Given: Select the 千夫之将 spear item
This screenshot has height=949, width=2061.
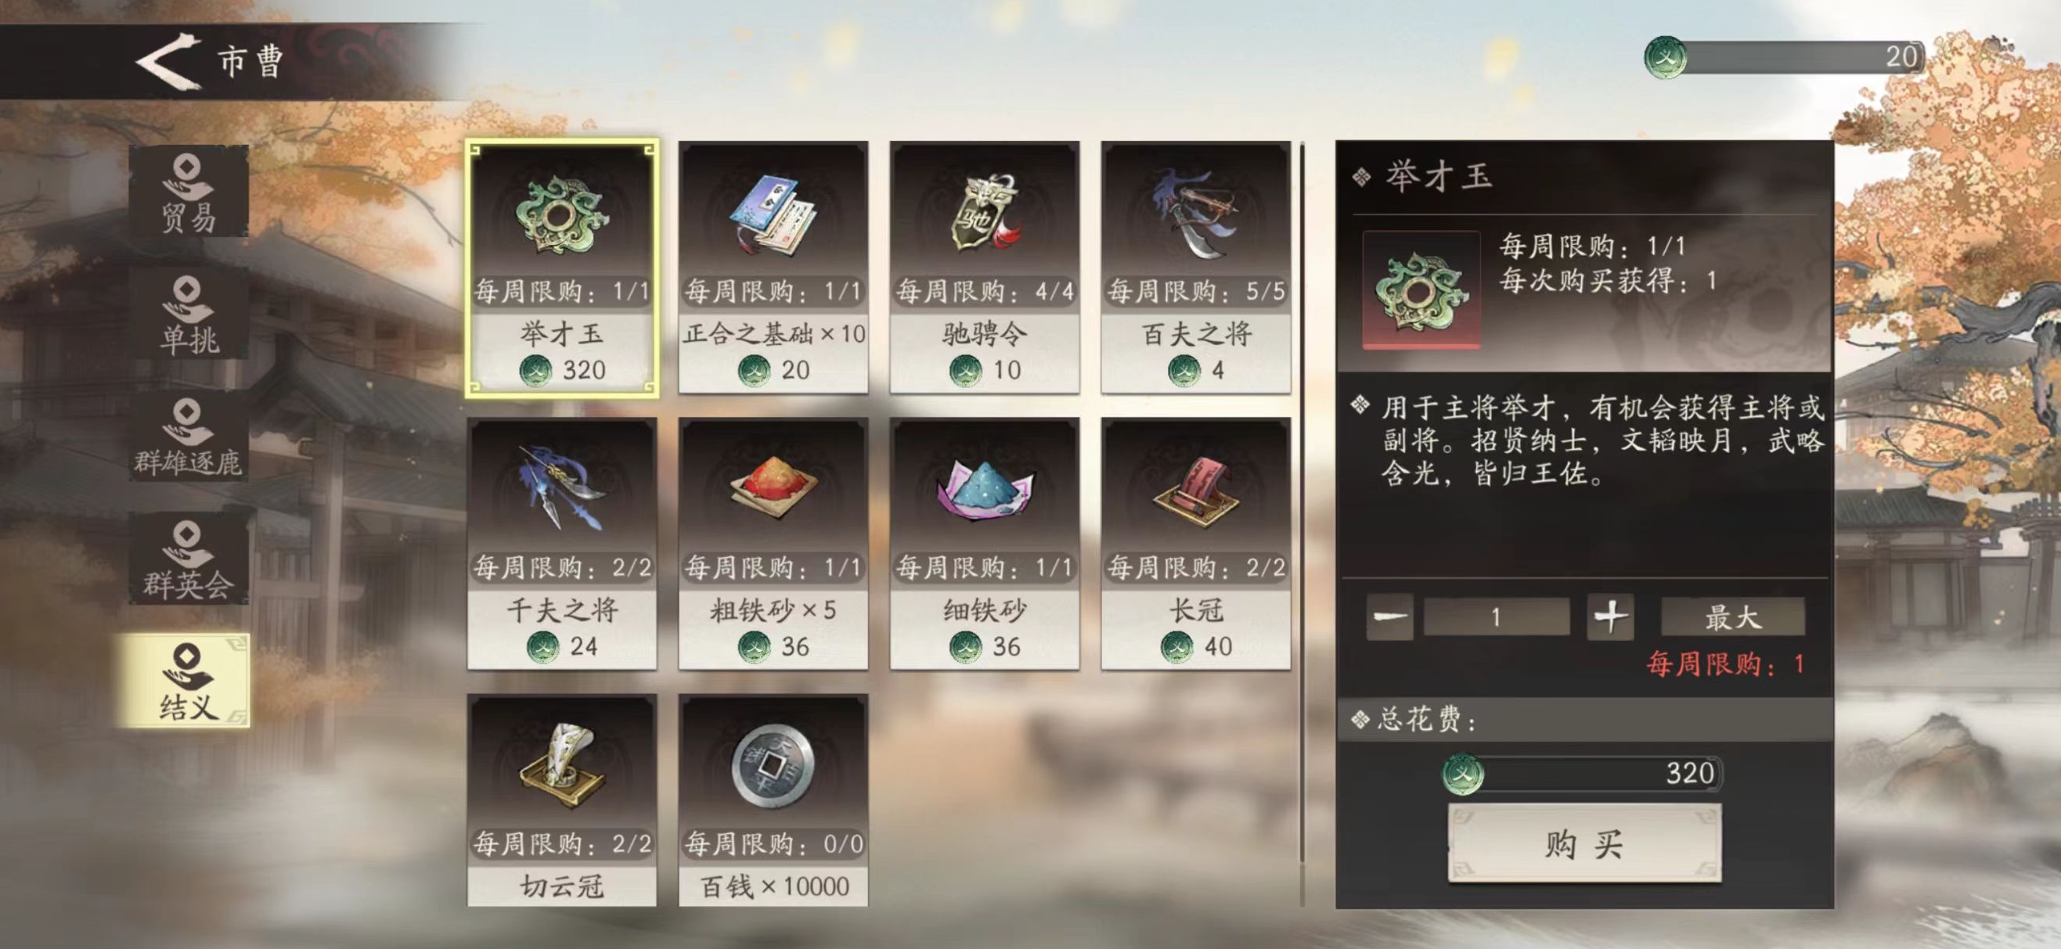Looking at the screenshot, I should [562, 544].
